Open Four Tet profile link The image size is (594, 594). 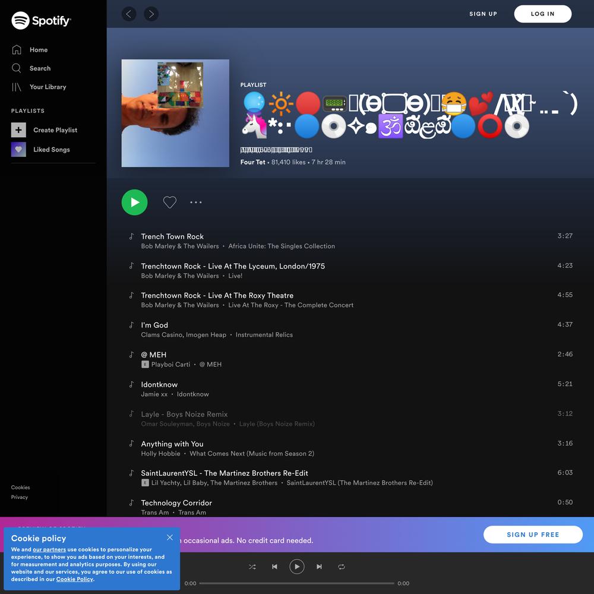[252, 162]
